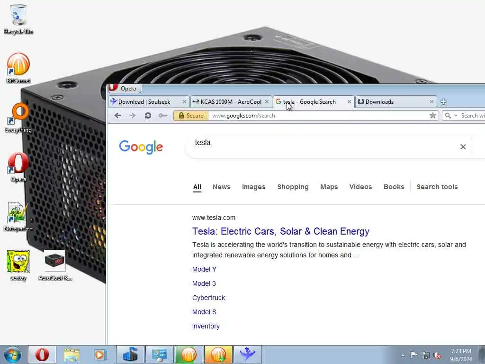Click the green BitComet taskbar button

click(189, 355)
